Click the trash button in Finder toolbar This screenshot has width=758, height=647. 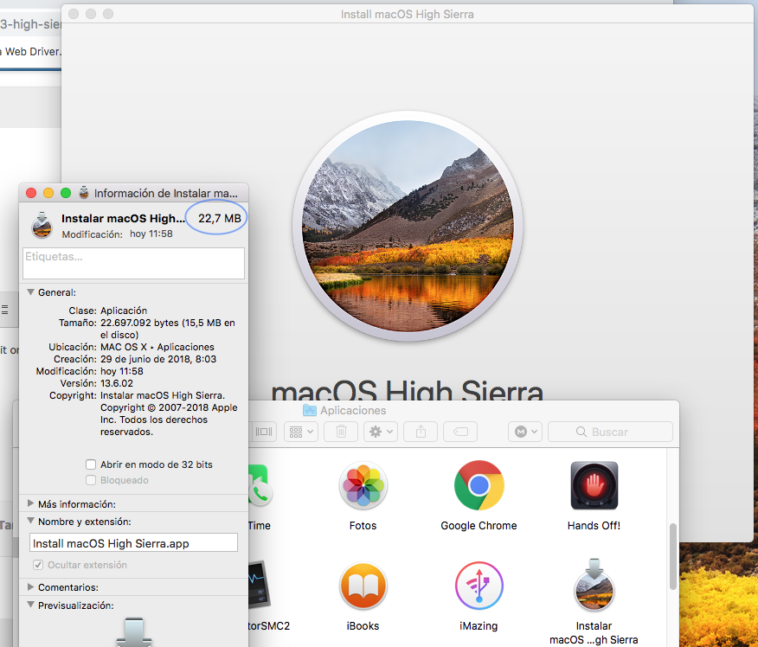pyautogui.click(x=341, y=432)
